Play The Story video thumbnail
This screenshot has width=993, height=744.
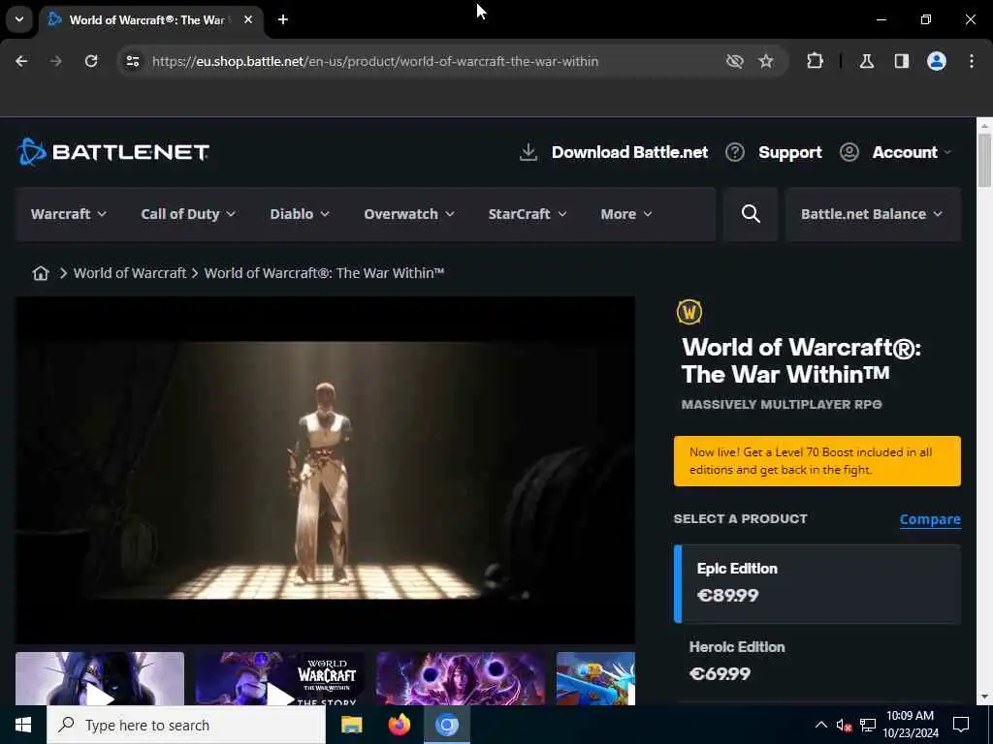[280, 678]
